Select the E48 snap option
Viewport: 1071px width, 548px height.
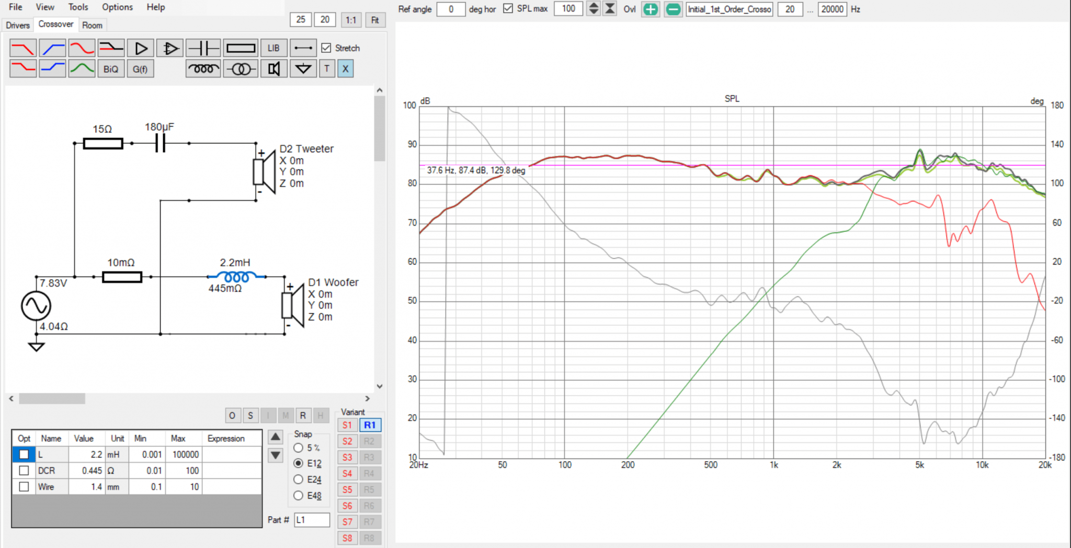pyautogui.click(x=299, y=496)
